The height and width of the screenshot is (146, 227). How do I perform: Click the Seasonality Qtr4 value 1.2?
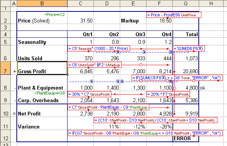[x=159, y=42]
